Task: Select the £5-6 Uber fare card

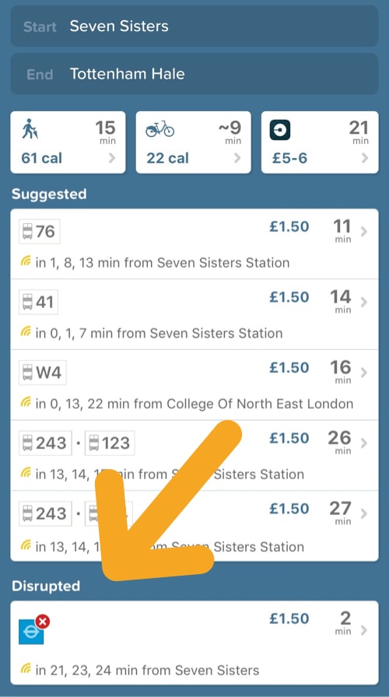Action: pos(320,142)
